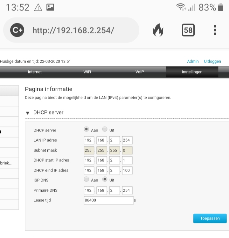Switch to the VoIP tab
This screenshot has height=238, width=229.
pyautogui.click(x=140, y=72)
